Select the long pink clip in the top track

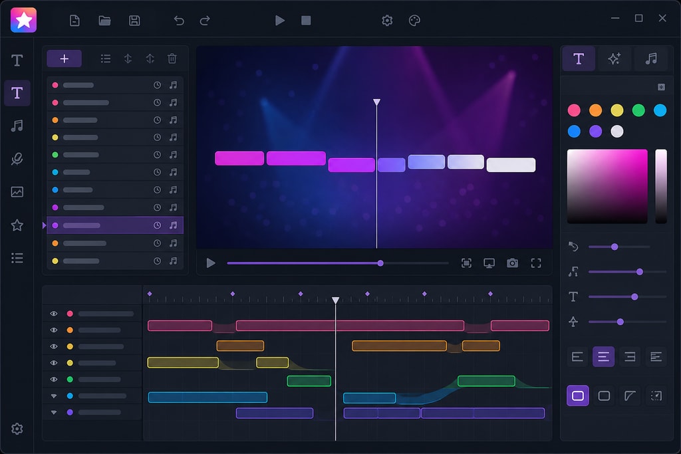click(x=350, y=326)
